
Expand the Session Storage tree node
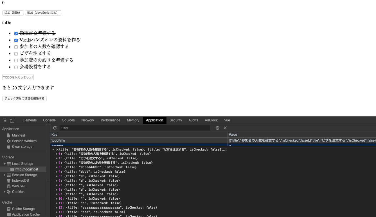tap(4, 175)
